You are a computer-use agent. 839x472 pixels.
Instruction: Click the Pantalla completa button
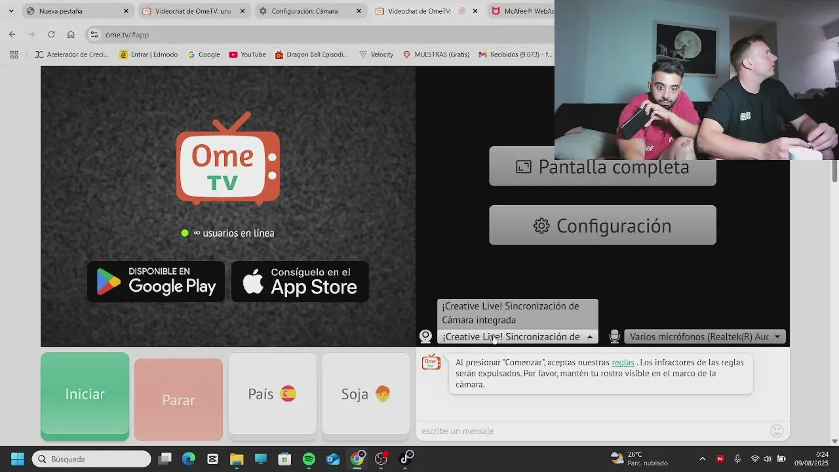pos(602,167)
